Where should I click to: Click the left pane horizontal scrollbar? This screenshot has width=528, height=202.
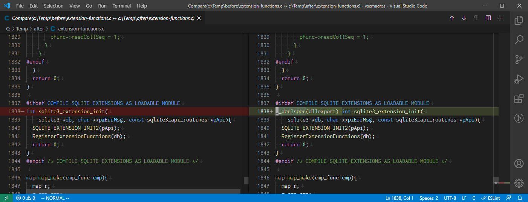coord(133,191)
